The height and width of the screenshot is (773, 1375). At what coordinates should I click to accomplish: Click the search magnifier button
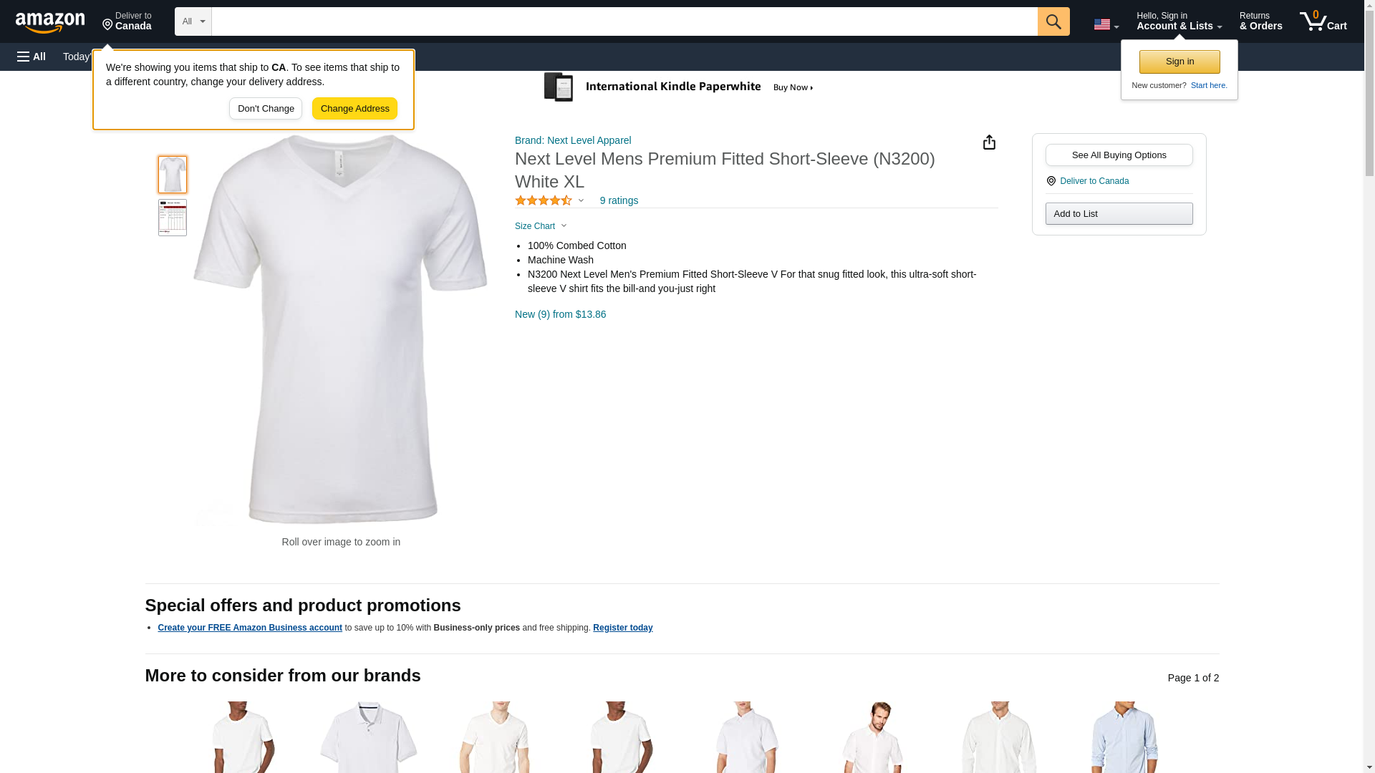(1053, 21)
